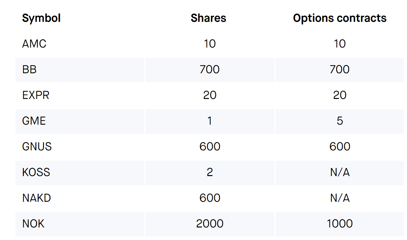Select the AMC symbol cell
Screen dimensions: 407x240
(x=34, y=44)
